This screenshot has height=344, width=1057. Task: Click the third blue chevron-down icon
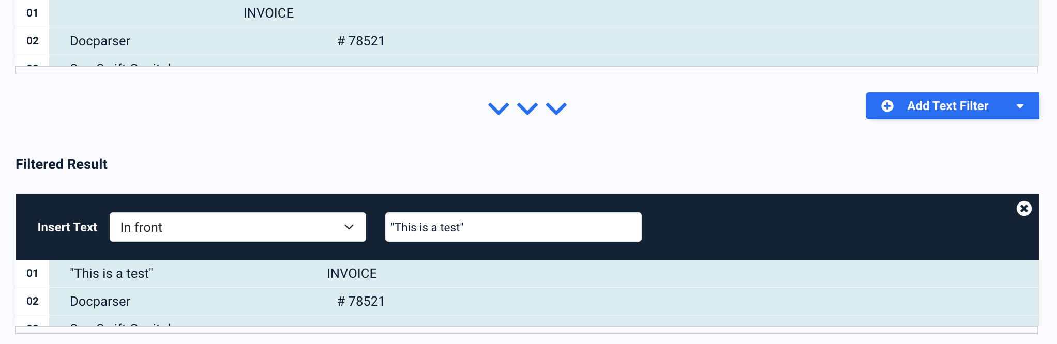point(556,108)
